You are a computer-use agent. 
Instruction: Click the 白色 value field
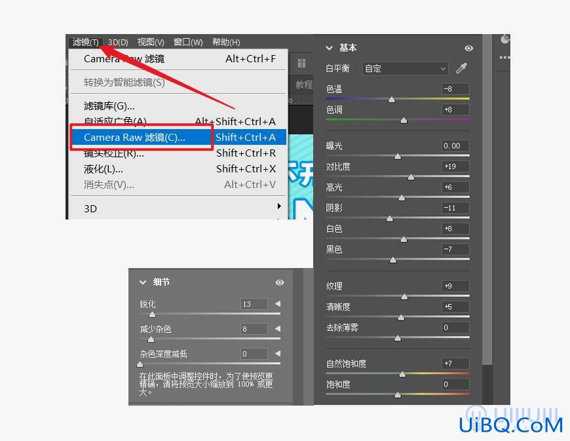(455, 228)
